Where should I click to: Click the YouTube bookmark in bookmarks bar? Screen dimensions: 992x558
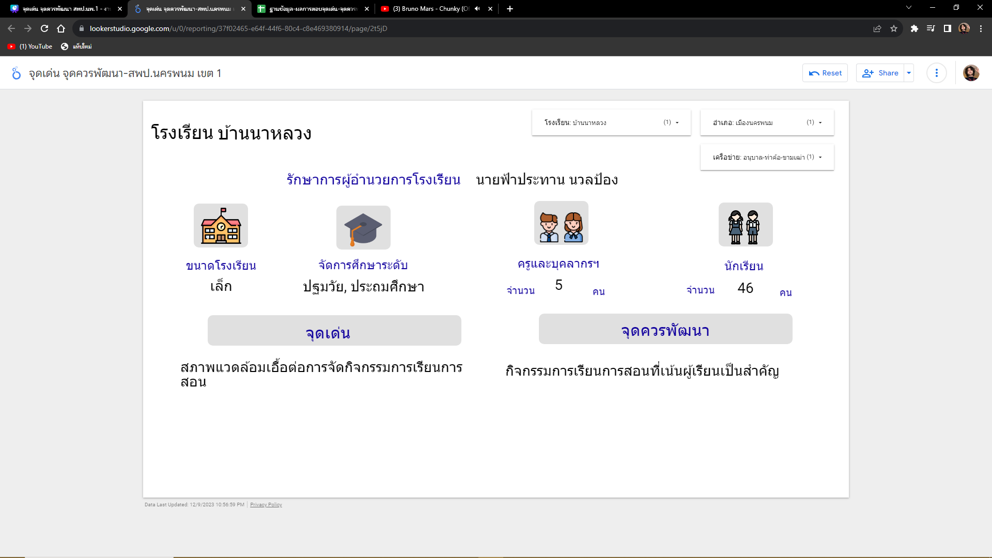(x=30, y=47)
